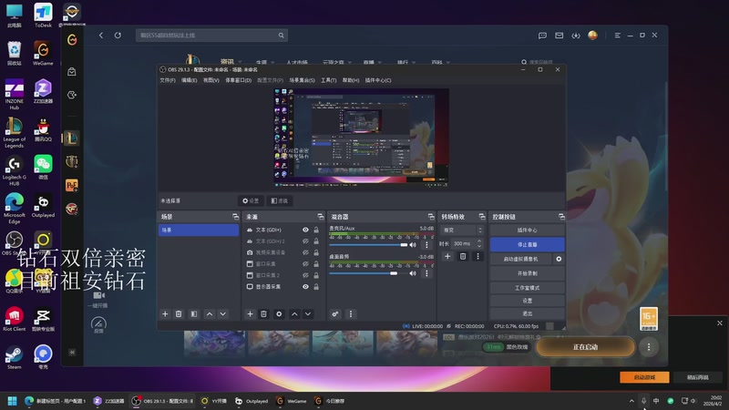Open the 停靠窗口(D) menu in OBS

239,80
